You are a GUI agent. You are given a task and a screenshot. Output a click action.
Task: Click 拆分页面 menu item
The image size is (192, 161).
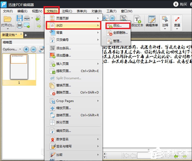tap(74, 122)
